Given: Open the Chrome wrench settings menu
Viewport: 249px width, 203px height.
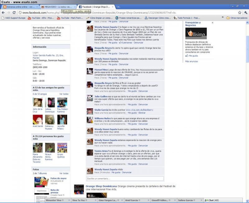Looking at the screenshot, I should [x=246, y=13].
